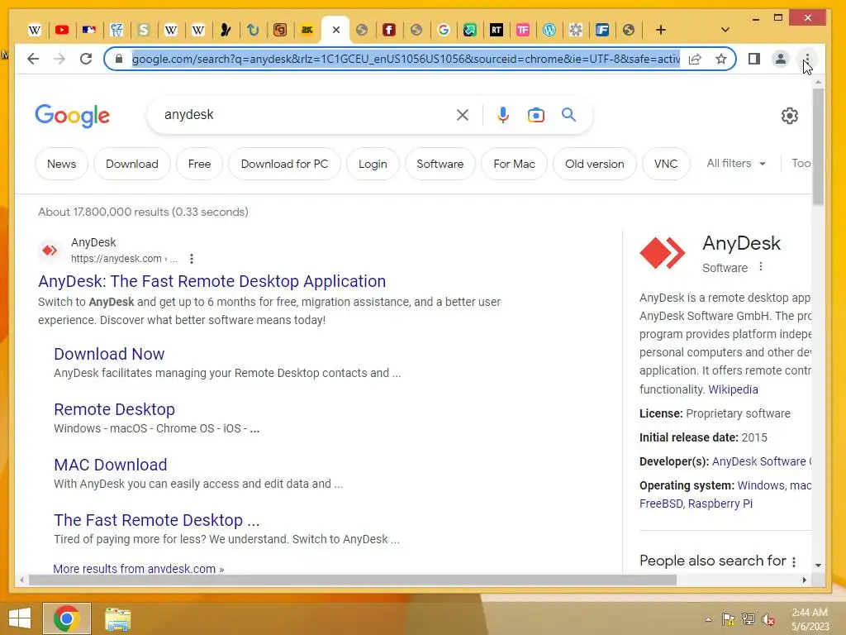Select the URL in the address bar
The image size is (846, 635).
406,59
